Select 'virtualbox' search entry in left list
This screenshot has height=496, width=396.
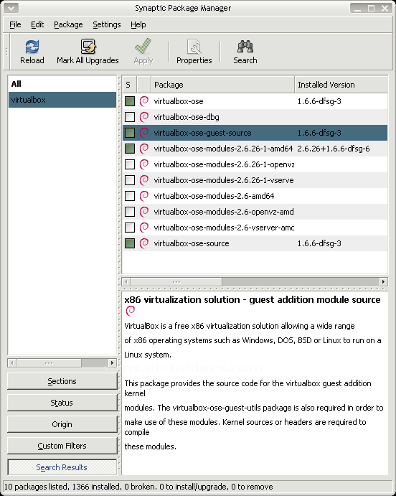tap(62, 100)
